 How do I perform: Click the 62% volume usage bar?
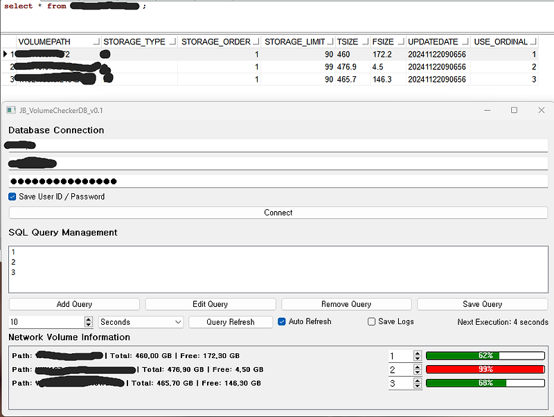pyautogui.click(x=485, y=355)
